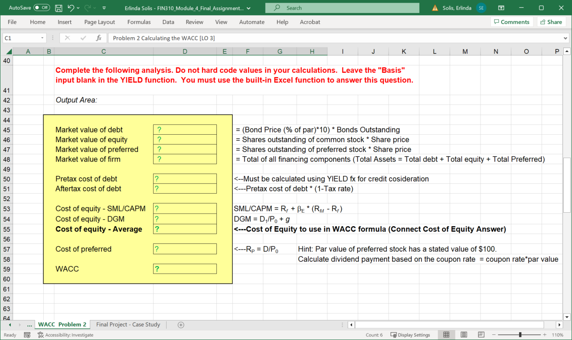
Task: Switch to Normal view icon
Action: (x=446, y=335)
